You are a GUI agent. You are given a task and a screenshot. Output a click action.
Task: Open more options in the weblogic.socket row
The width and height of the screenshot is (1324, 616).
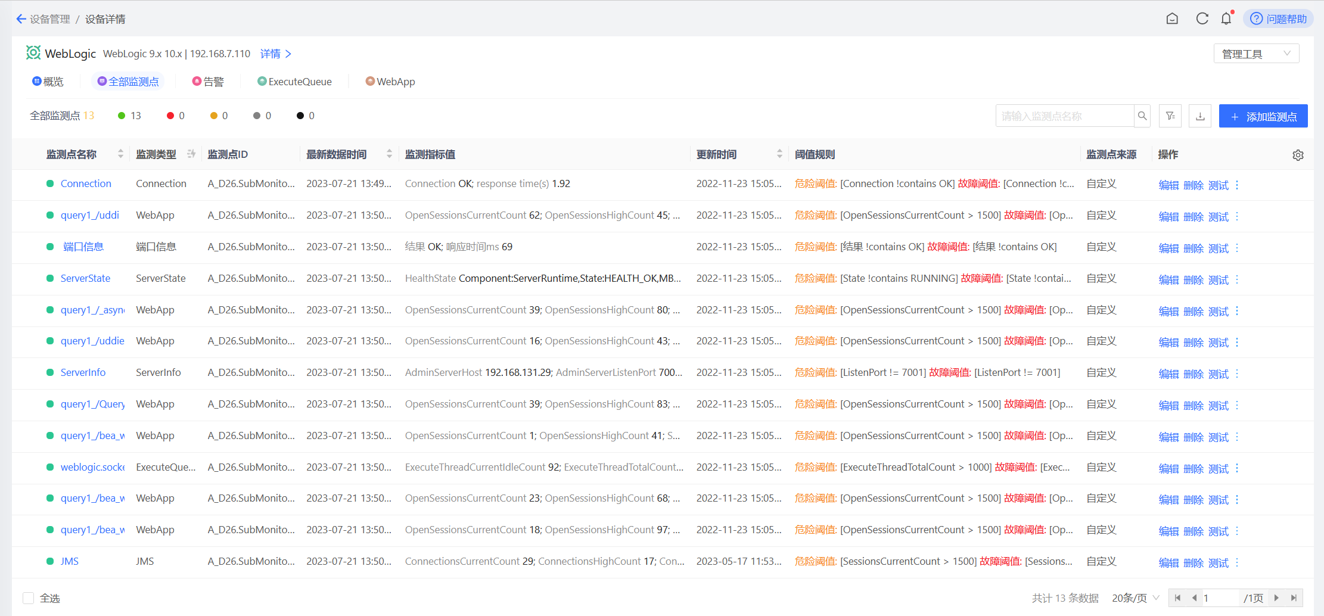click(x=1237, y=469)
